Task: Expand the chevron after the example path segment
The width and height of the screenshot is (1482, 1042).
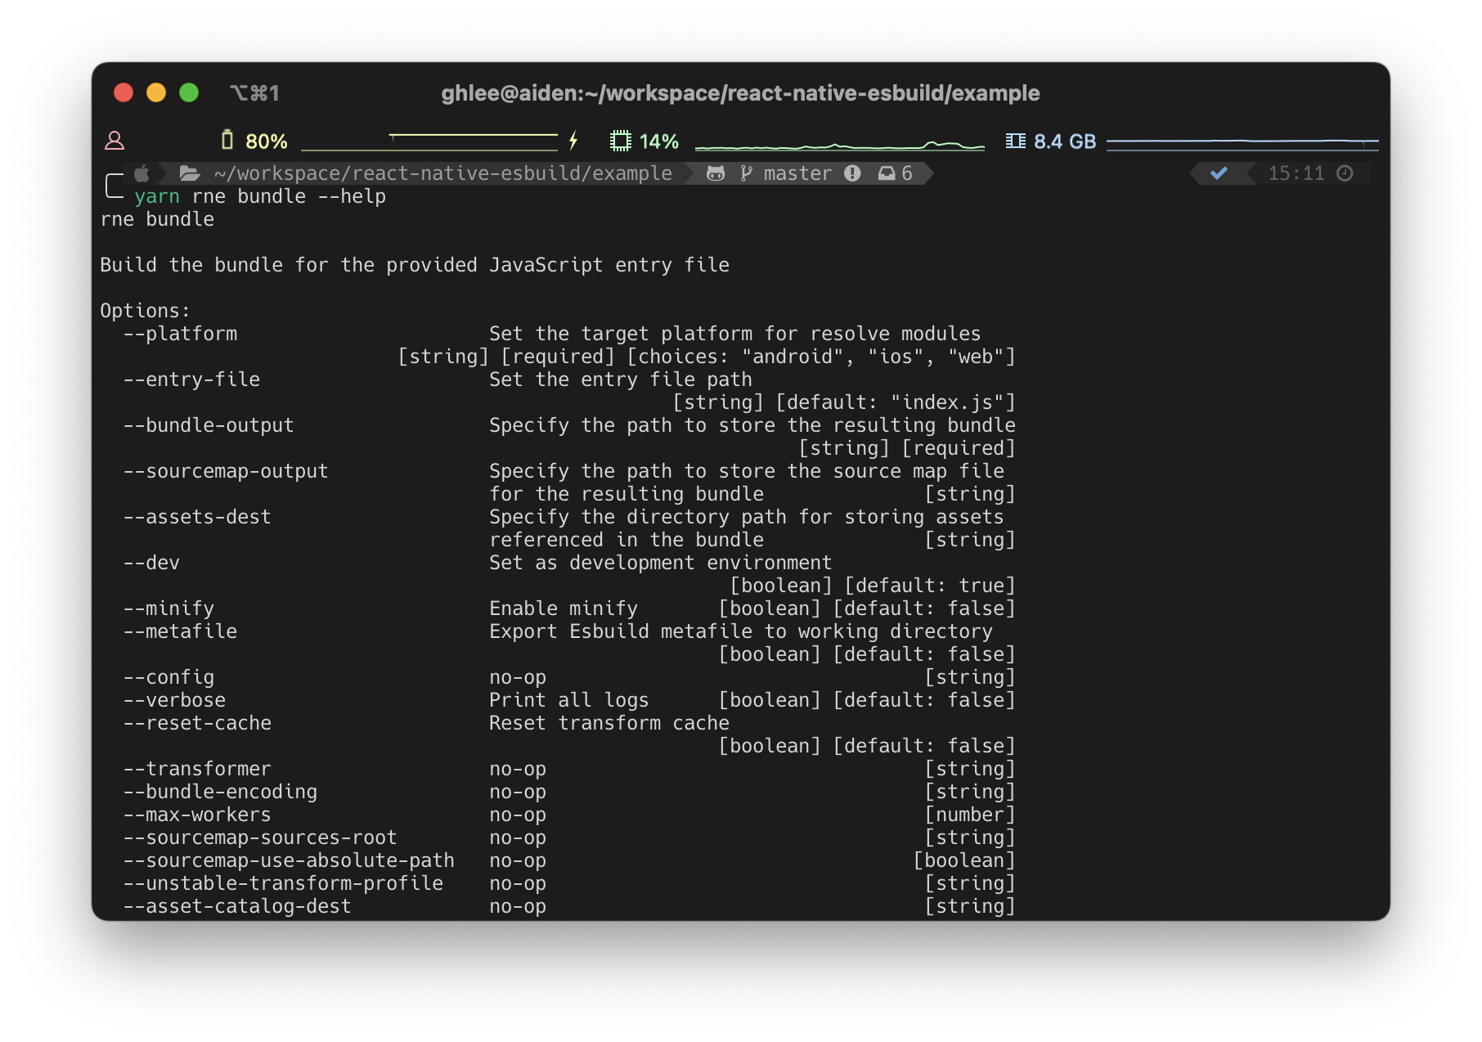Action: pos(689,173)
